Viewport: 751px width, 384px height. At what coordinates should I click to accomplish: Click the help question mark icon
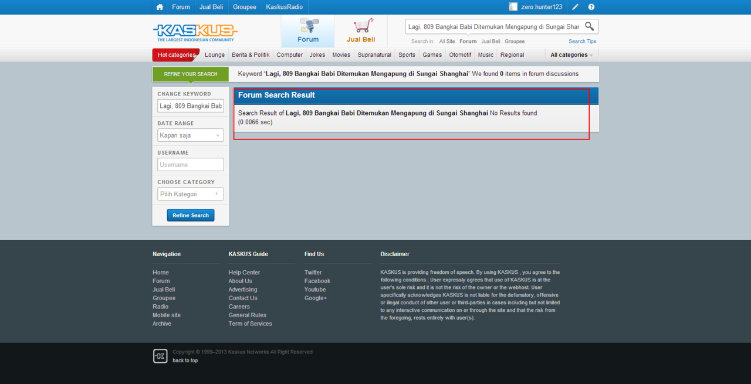pos(591,7)
